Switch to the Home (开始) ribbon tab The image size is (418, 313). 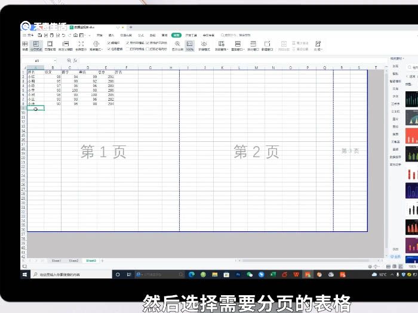point(100,35)
